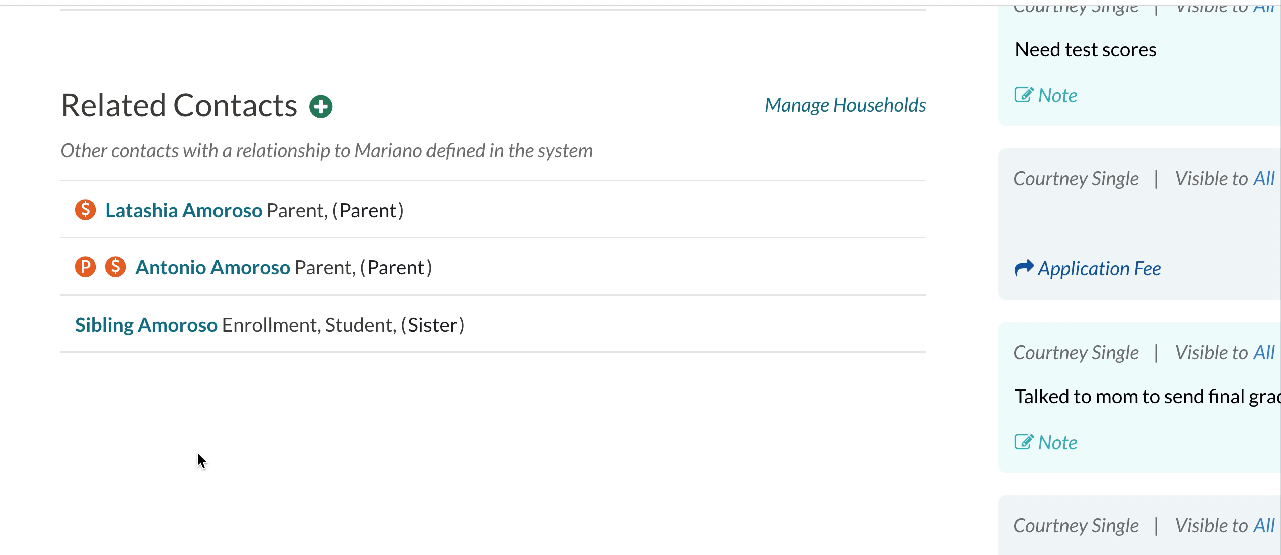Click the Application Fee arrow icon

click(1024, 268)
